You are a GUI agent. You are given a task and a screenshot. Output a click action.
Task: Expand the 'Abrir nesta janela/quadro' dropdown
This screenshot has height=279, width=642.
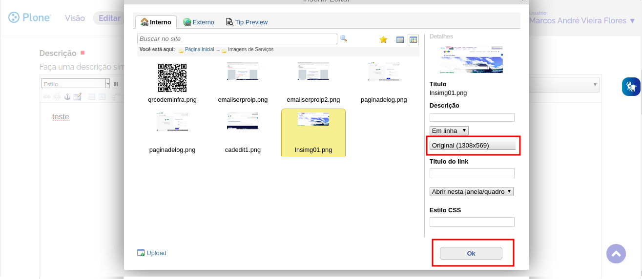[471, 191]
